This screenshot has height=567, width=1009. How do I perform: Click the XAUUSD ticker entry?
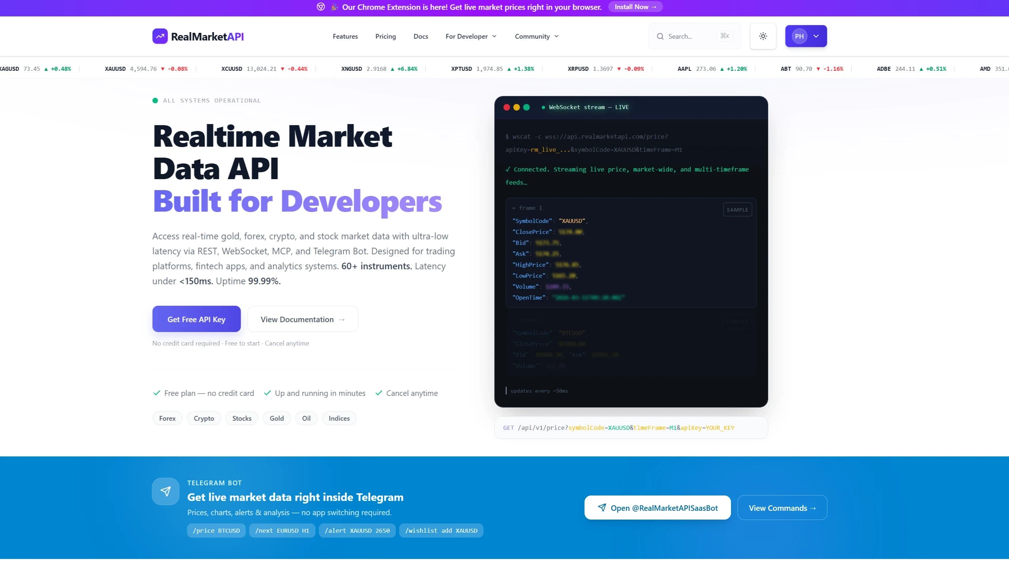146,69
